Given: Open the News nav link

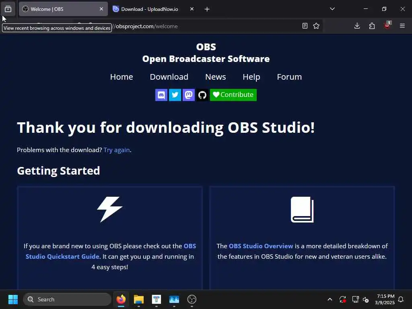Looking at the screenshot, I should click(216, 77).
